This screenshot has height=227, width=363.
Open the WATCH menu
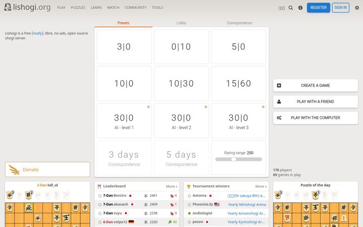tap(113, 8)
